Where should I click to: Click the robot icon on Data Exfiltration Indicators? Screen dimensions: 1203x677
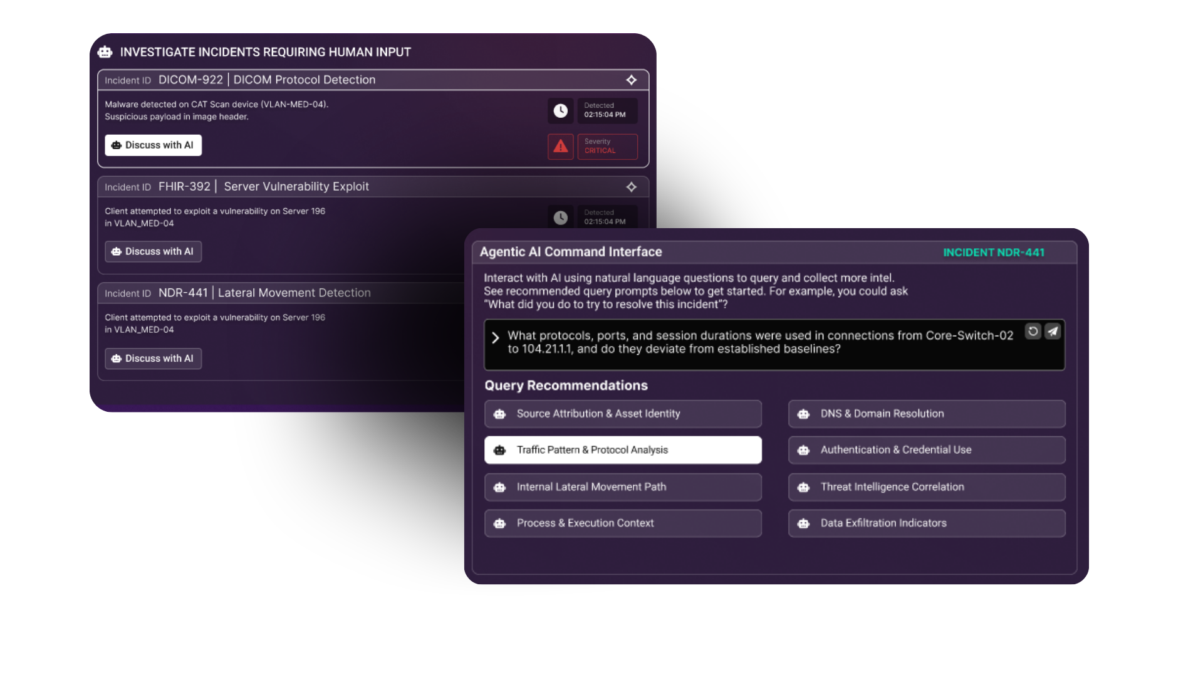[803, 523]
